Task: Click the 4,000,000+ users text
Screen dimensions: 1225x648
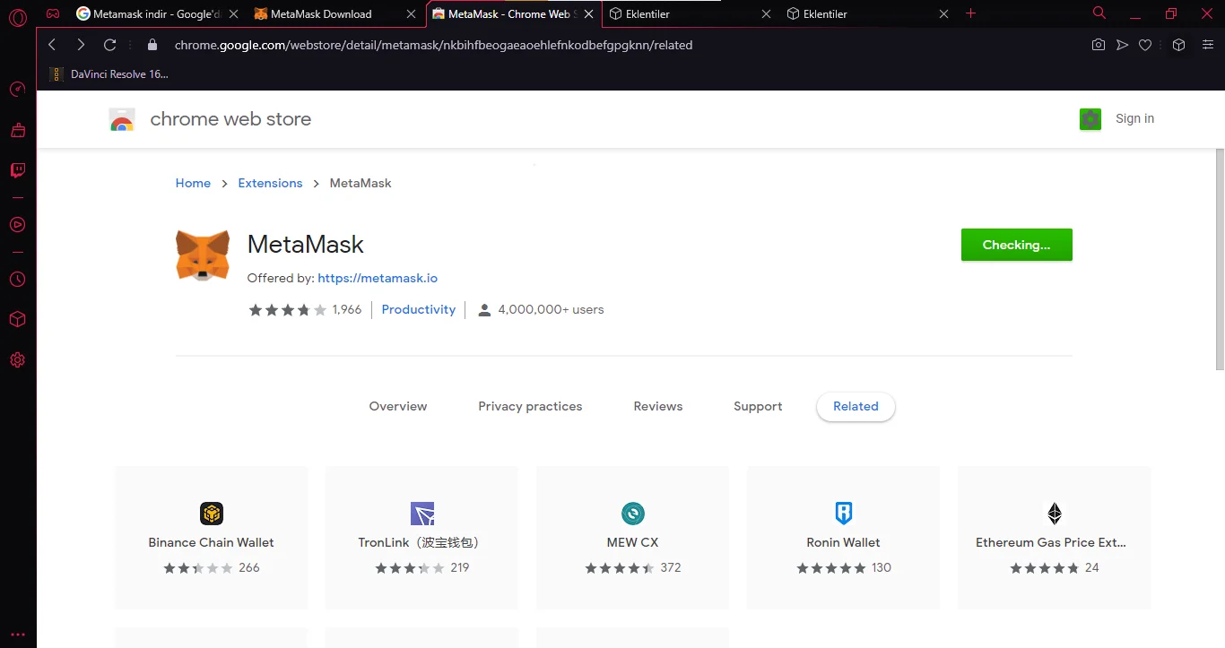Action: [551, 309]
